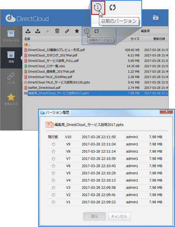The width and height of the screenshot is (175, 227).
Task: Click the 14.35 KB size cell
Action: (133, 66)
